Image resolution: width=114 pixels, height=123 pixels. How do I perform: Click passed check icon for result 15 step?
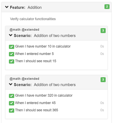pos(11,61)
